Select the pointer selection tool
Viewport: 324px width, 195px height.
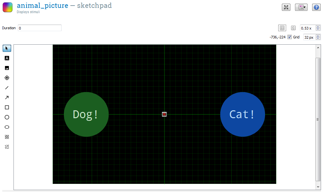click(x=7, y=48)
